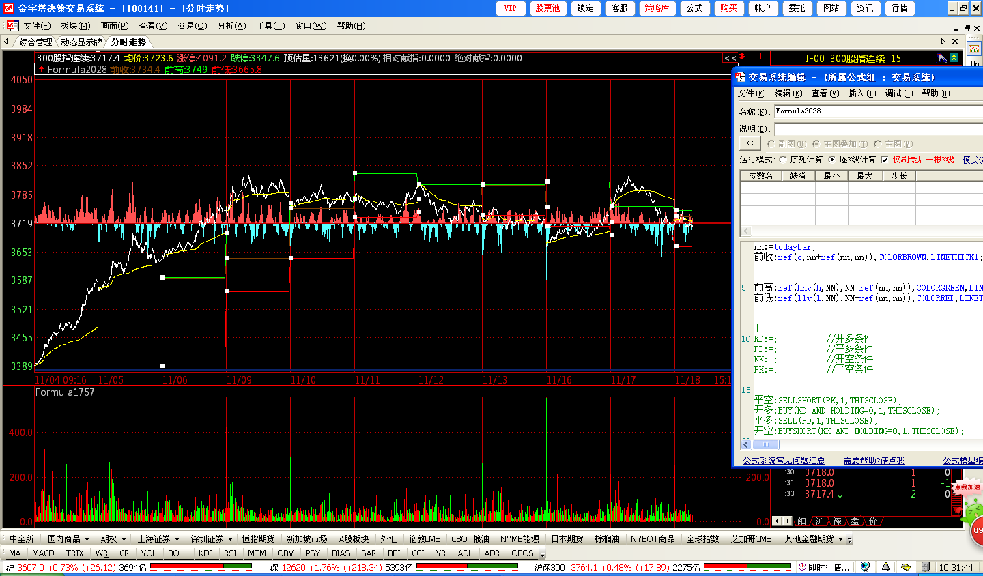Click the red anchor icon above chart
983x576 pixels.
[x=741, y=57]
